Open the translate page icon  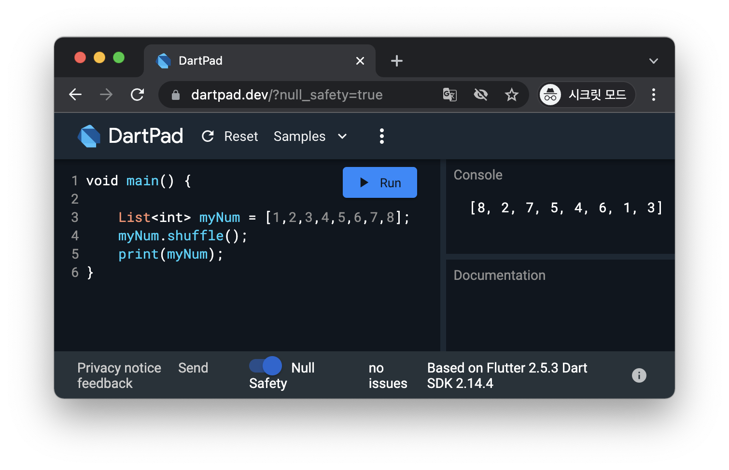pyautogui.click(x=450, y=95)
